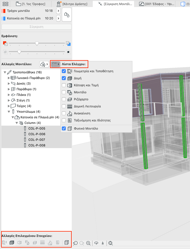Viewport: 190px width, 249px height.
Task: Expand the Γωνιακό-Παράθυρο (2) node
Action: [9, 78]
